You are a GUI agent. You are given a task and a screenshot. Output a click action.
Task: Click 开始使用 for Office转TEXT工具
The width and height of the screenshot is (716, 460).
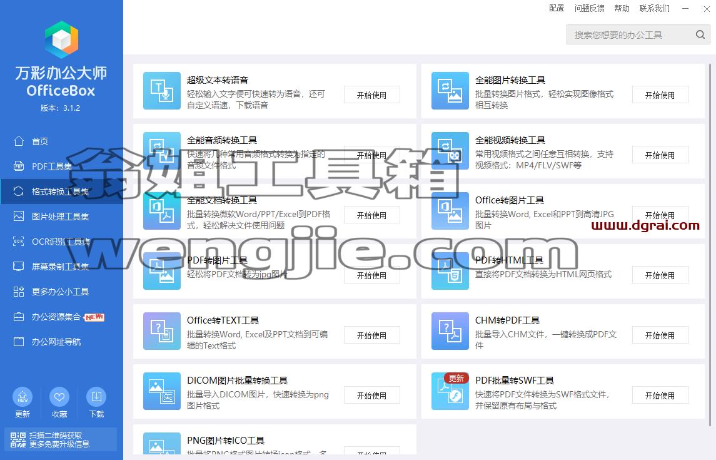click(371, 335)
